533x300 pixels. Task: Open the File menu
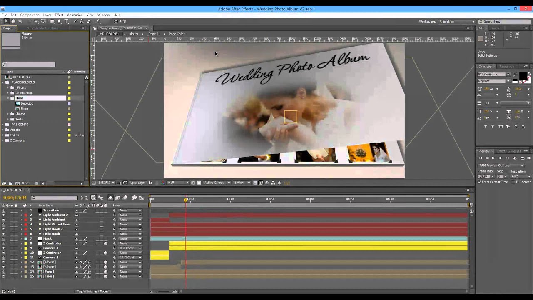point(4,15)
